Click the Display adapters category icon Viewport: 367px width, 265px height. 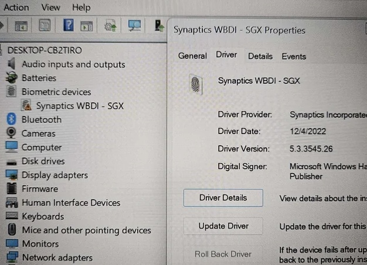pos(12,175)
